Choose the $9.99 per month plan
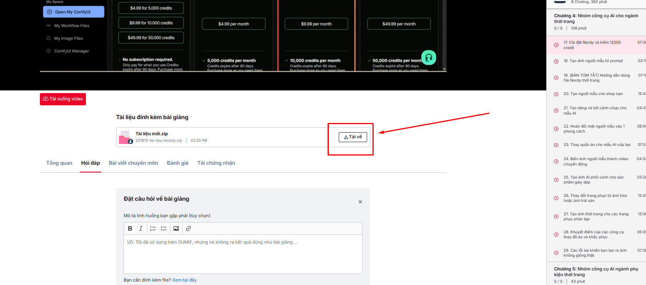 [316, 24]
